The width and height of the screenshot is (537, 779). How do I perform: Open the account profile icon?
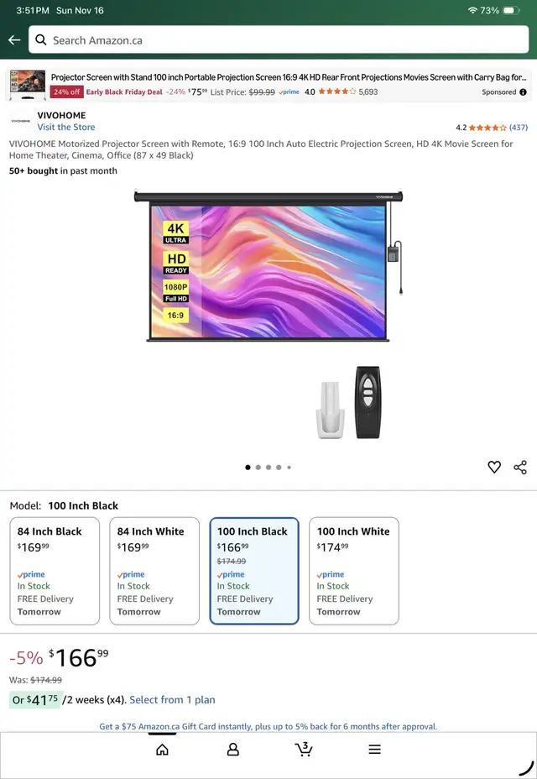[x=233, y=749]
